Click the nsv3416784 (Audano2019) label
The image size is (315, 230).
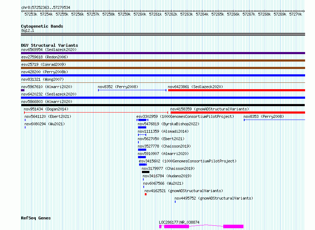pyautogui.click(x=167, y=176)
